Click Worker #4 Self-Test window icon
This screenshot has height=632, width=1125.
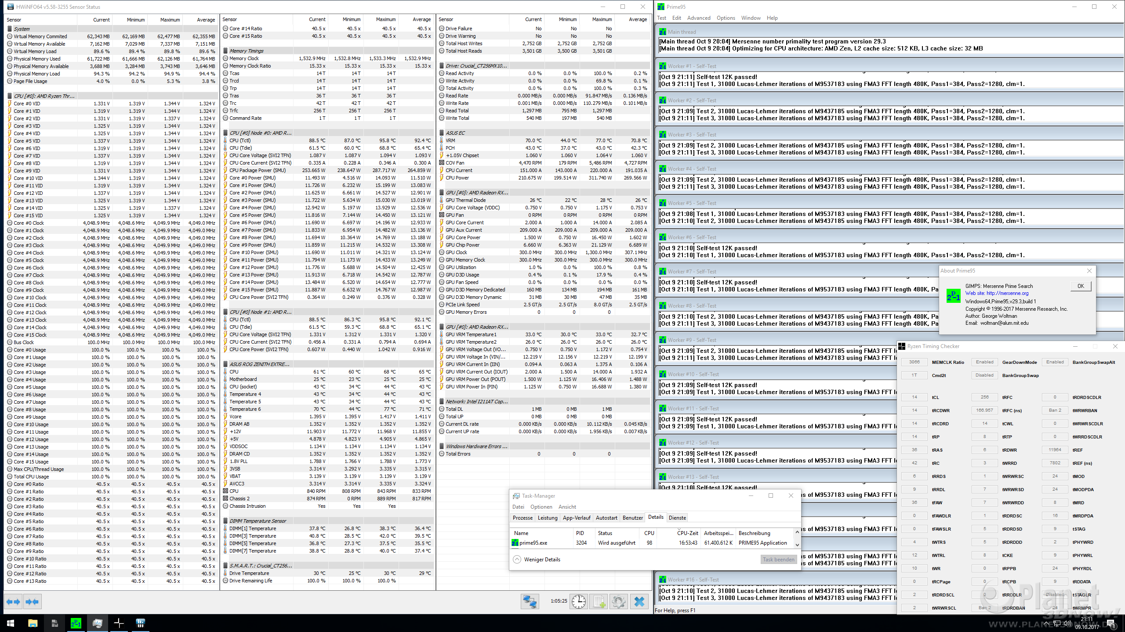pos(662,169)
